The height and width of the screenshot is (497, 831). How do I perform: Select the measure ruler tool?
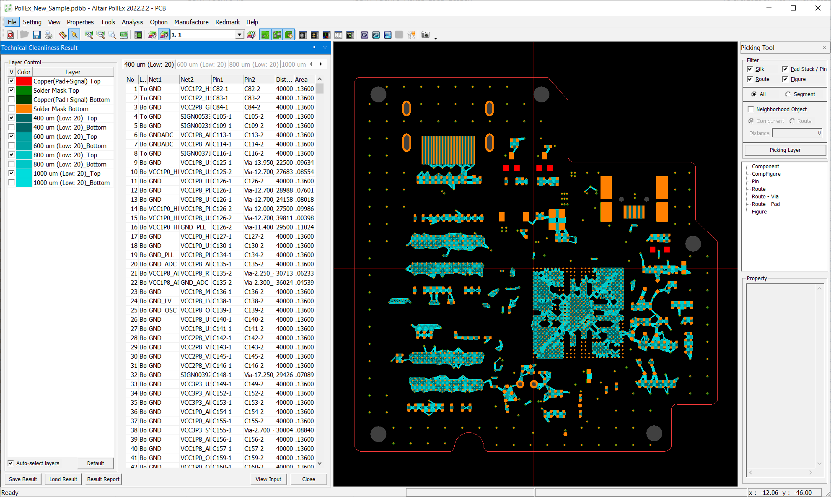tap(62, 35)
